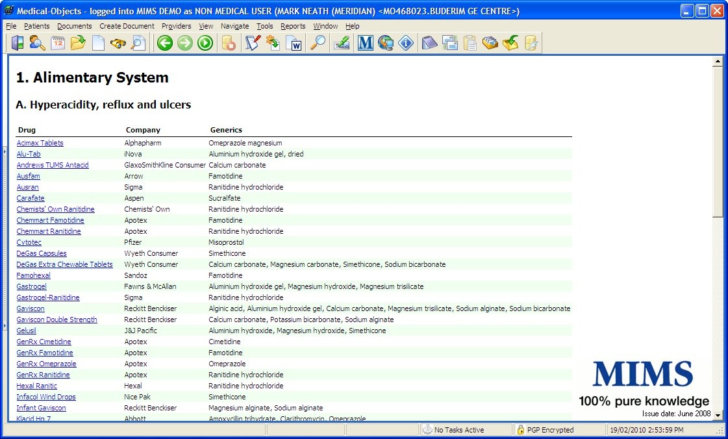
Task: Click the card file box icon
Action: [490, 43]
